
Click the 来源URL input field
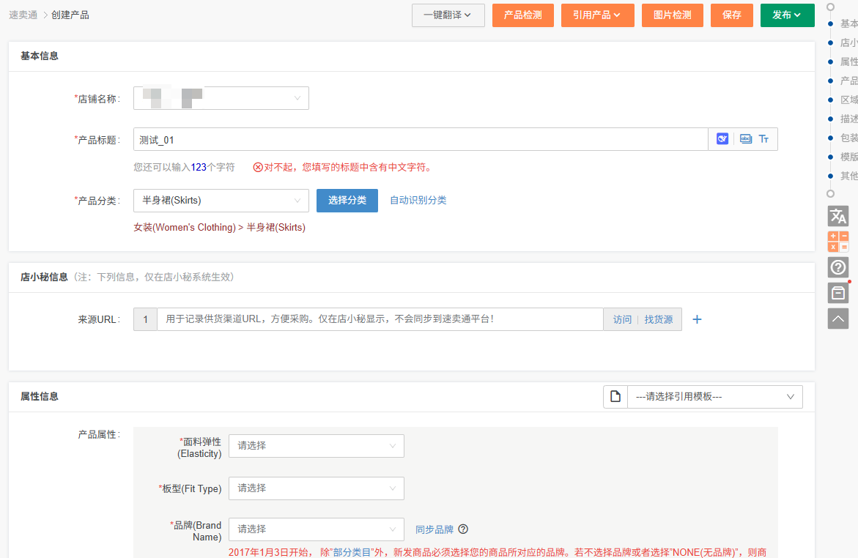point(380,319)
